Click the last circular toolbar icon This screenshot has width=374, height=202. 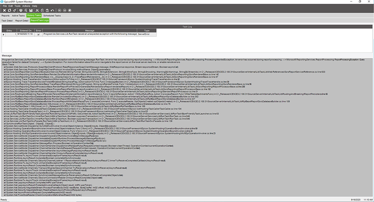69,10
